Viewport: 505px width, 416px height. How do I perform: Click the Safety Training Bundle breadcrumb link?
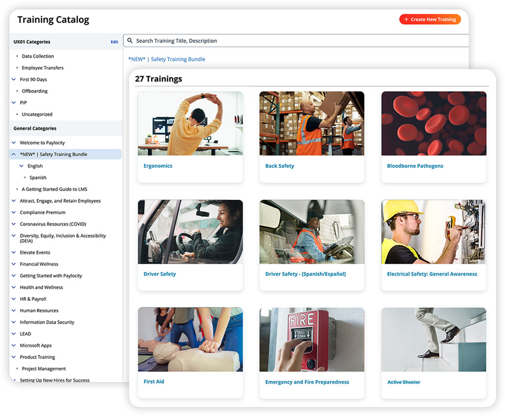pyautogui.click(x=167, y=59)
